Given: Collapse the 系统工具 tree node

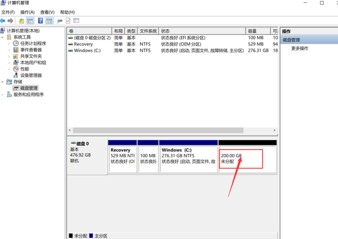Looking at the screenshot, I should 3,37.
